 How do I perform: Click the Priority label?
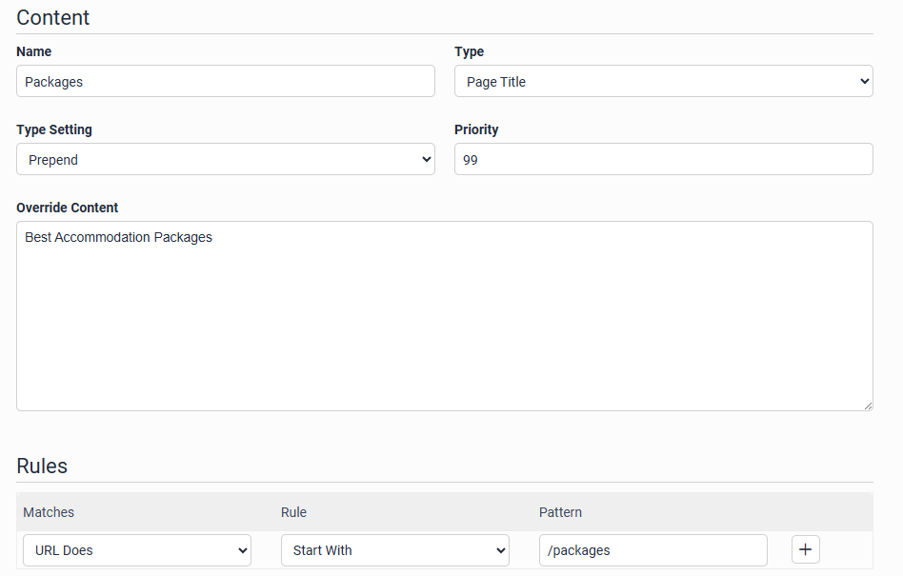pyautogui.click(x=476, y=129)
